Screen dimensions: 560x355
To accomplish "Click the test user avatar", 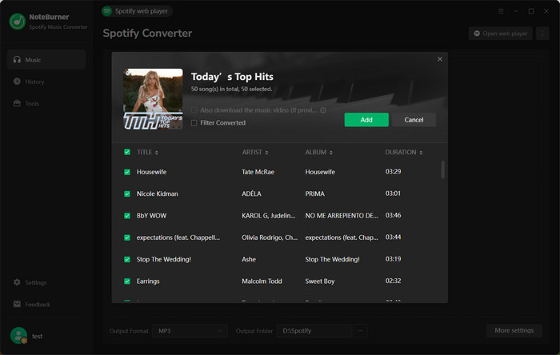I will (x=18, y=336).
